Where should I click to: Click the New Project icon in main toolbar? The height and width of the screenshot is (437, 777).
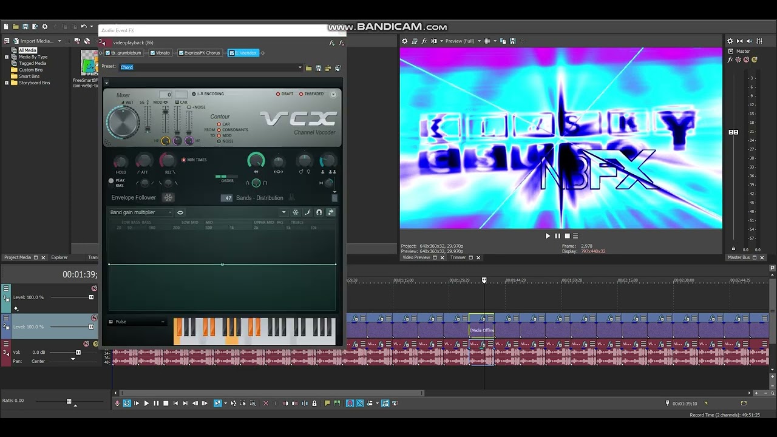click(6, 27)
